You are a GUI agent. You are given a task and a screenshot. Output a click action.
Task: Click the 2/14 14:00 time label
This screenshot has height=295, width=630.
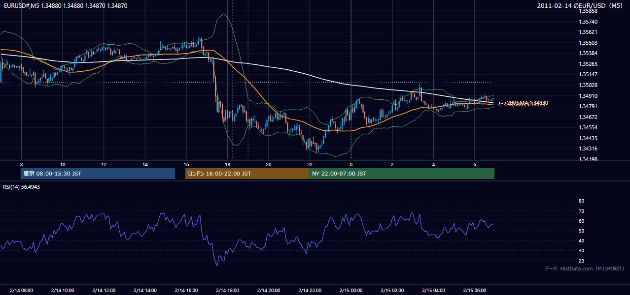tap(145, 291)
